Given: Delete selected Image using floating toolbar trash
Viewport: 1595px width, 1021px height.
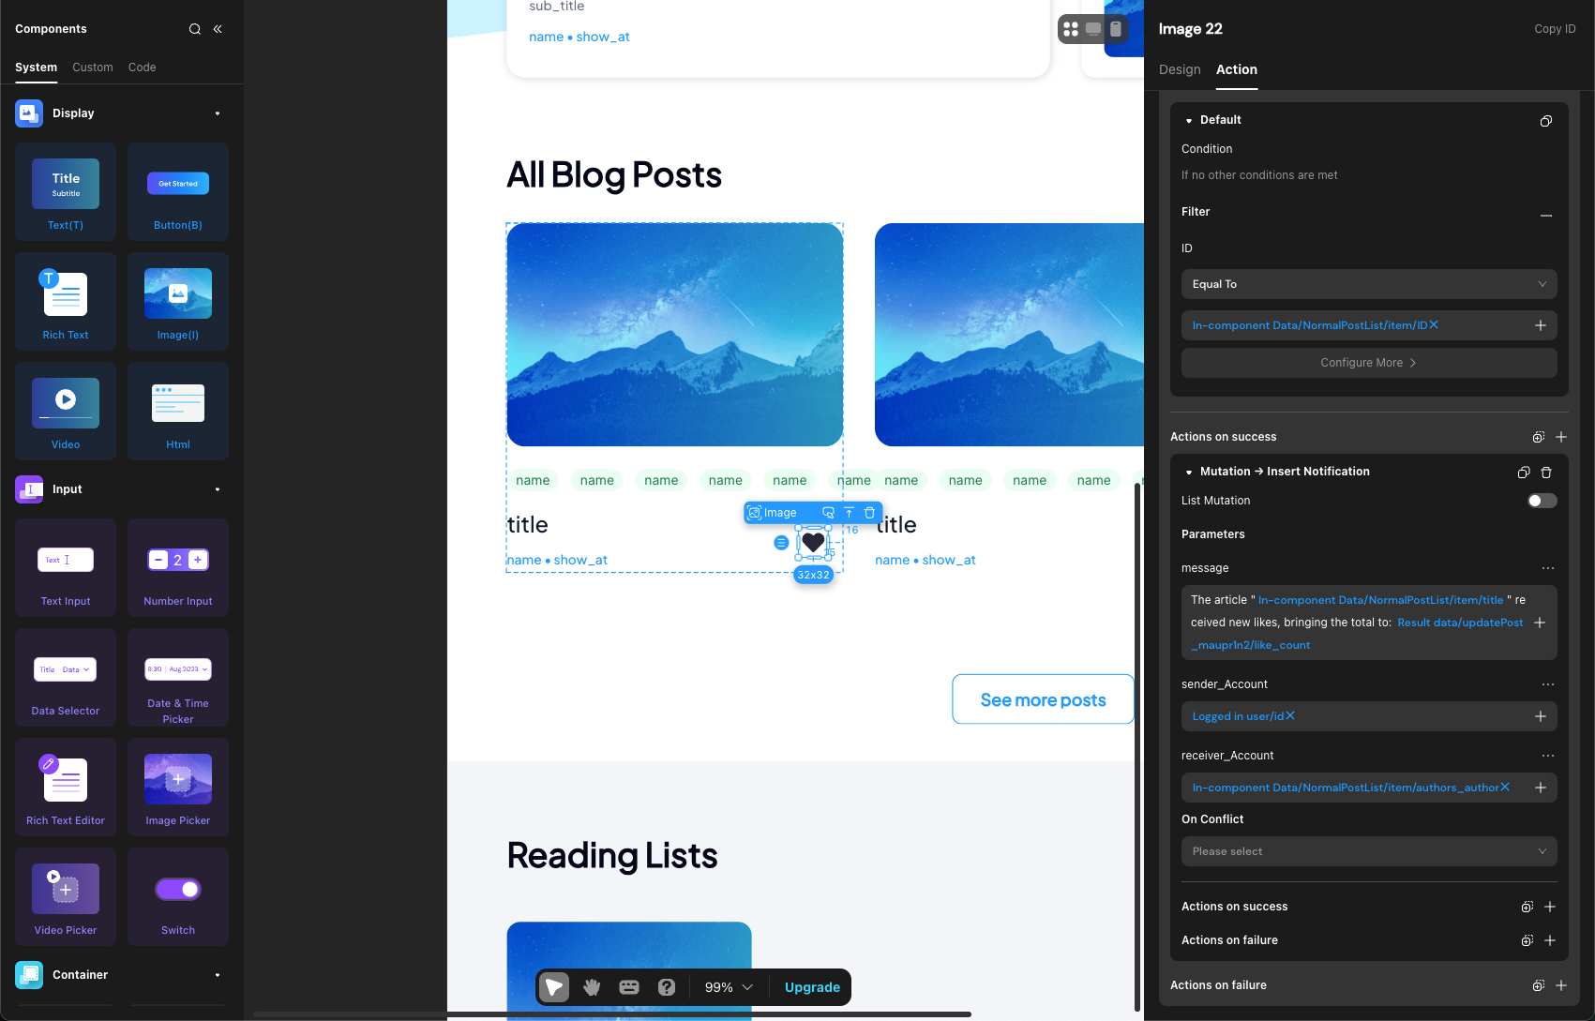Looking at the screenshot, I should click(869, 513).
